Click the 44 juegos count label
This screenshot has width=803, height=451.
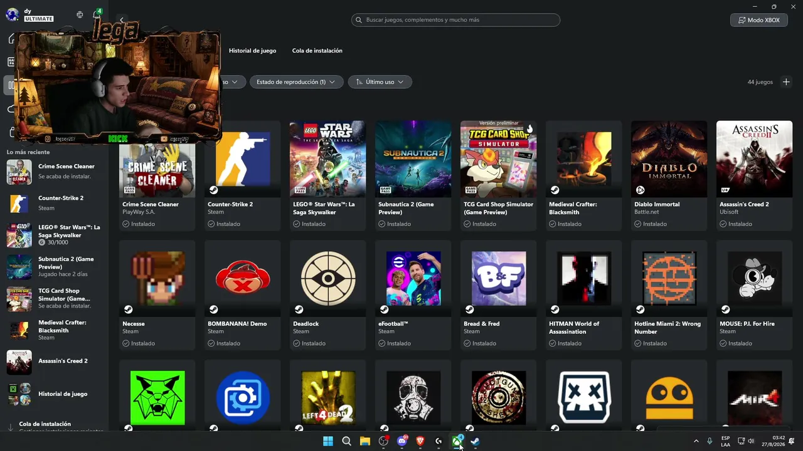(760, 82)
